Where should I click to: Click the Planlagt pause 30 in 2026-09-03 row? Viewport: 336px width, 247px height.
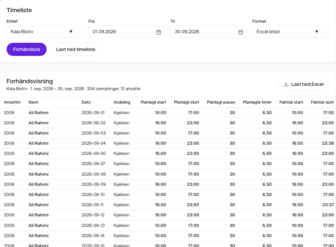tap(232, 133)
